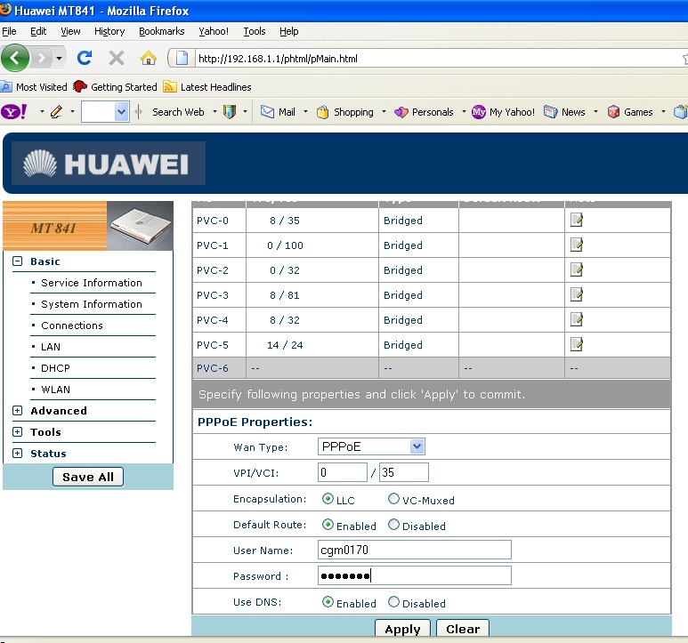
Task: Click the Save All button
Action: [88, 477]
